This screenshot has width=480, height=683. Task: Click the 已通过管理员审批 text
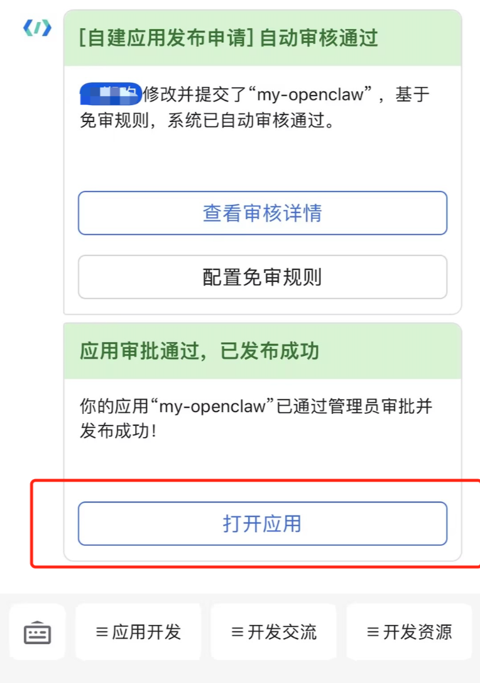339,406
